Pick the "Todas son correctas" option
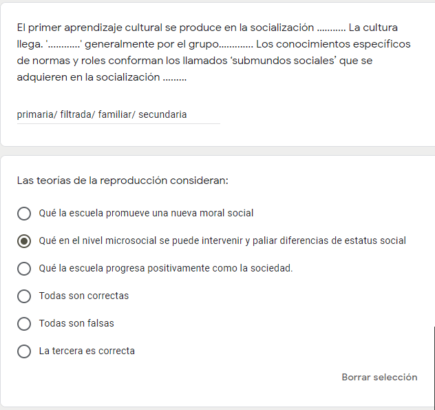 (83, 296)
